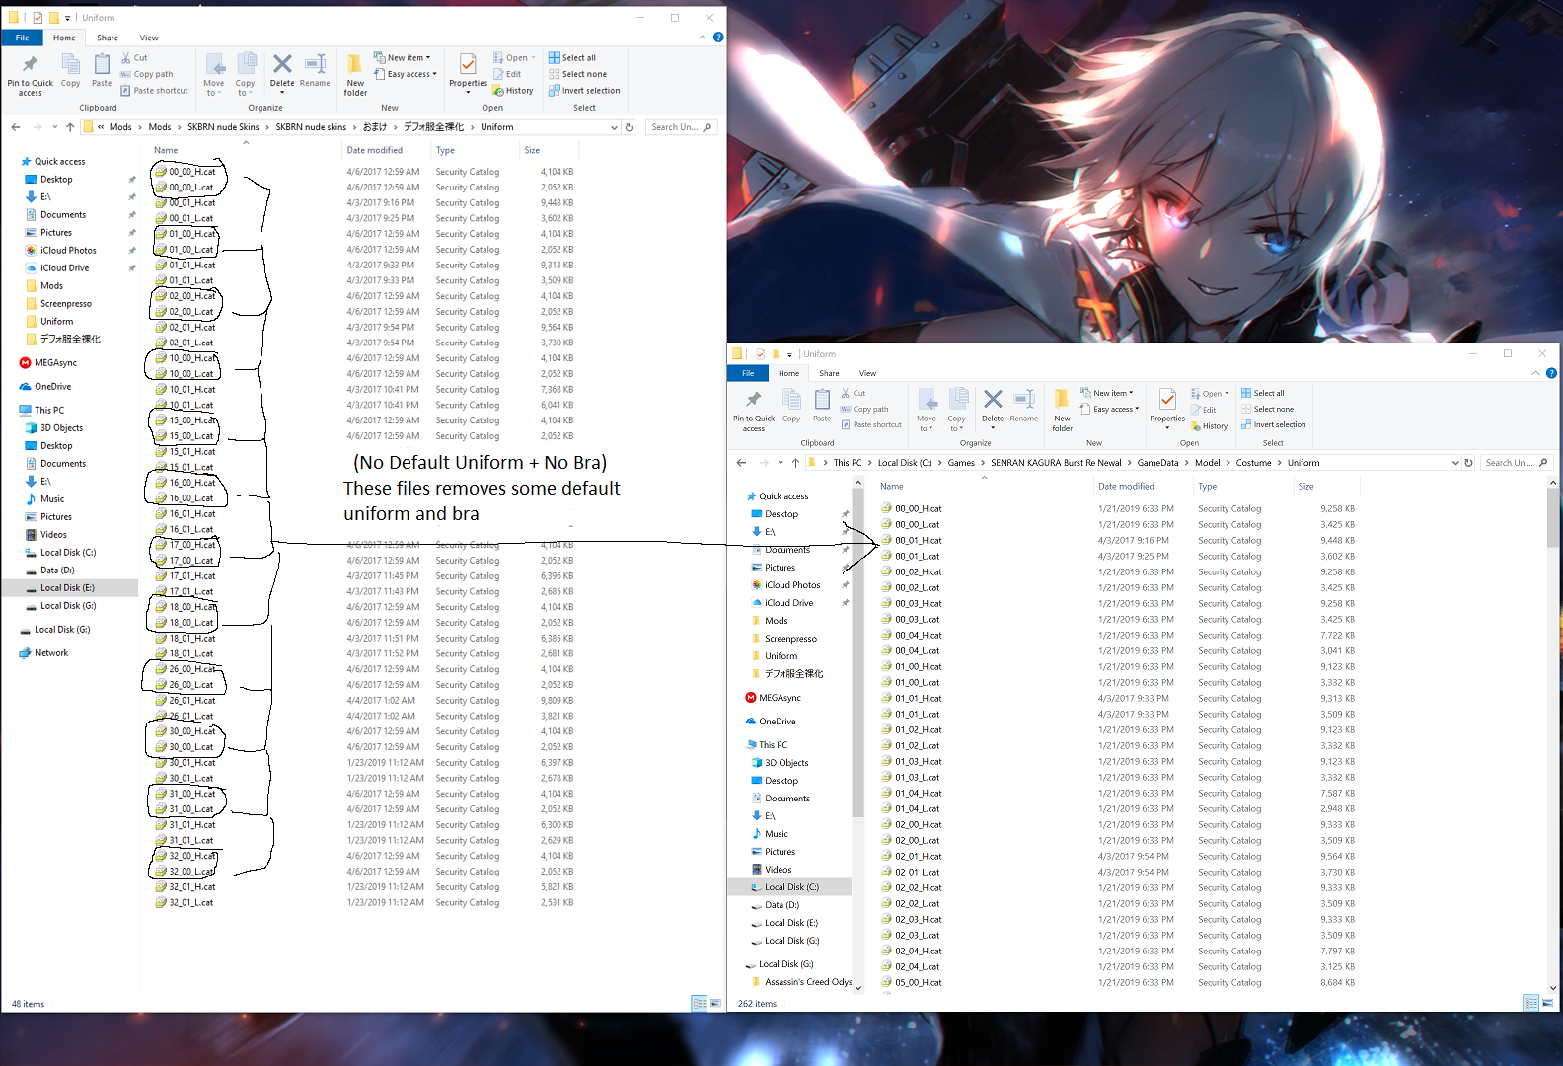Click Pin to Quick access in SENRAN KAGURA window
Viewport: 1563px width, 1066px height.
(754, 410)
